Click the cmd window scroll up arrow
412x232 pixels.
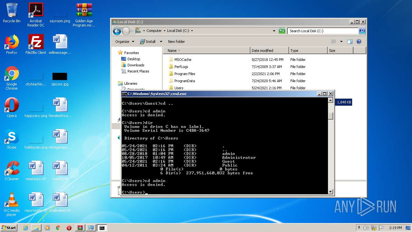330,101
